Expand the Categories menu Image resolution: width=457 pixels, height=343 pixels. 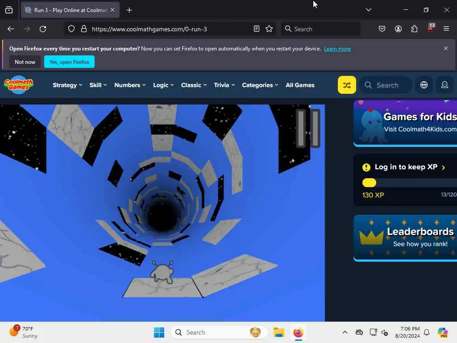260,85
